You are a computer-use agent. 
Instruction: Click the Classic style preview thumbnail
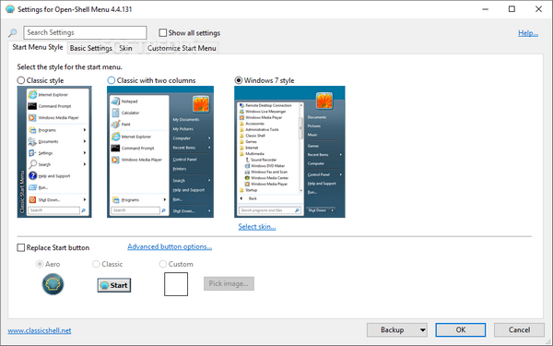pyautogui.click(x=54, y=152)
